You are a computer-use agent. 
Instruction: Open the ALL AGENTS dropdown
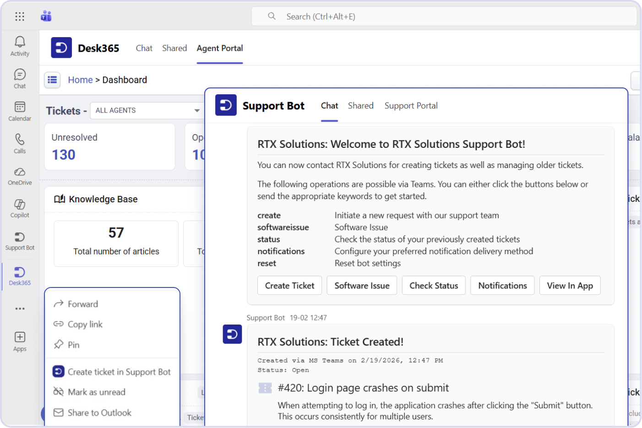(147, 110)
